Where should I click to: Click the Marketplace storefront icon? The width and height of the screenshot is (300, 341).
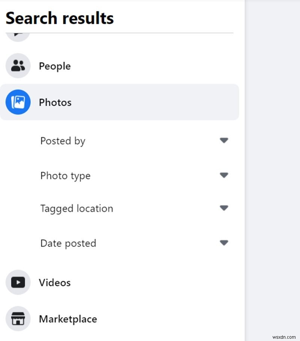pos(18,318)
